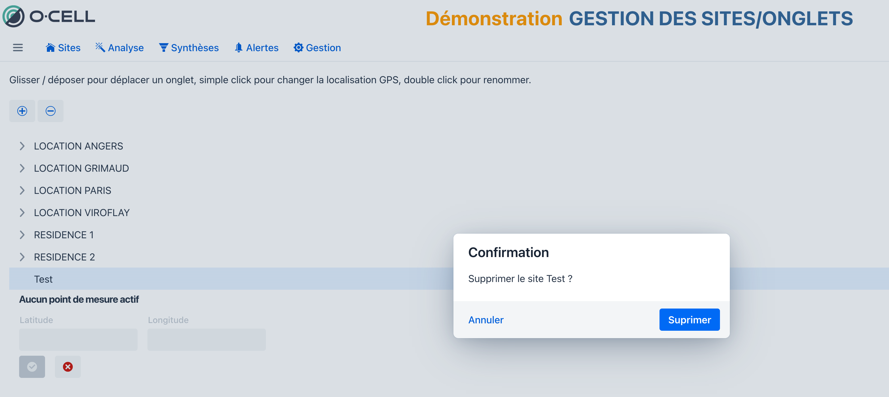This screenshot has width=889, height=397.
Task: Select the LOCATION PARIS site name
Action: tap(72, 190)
